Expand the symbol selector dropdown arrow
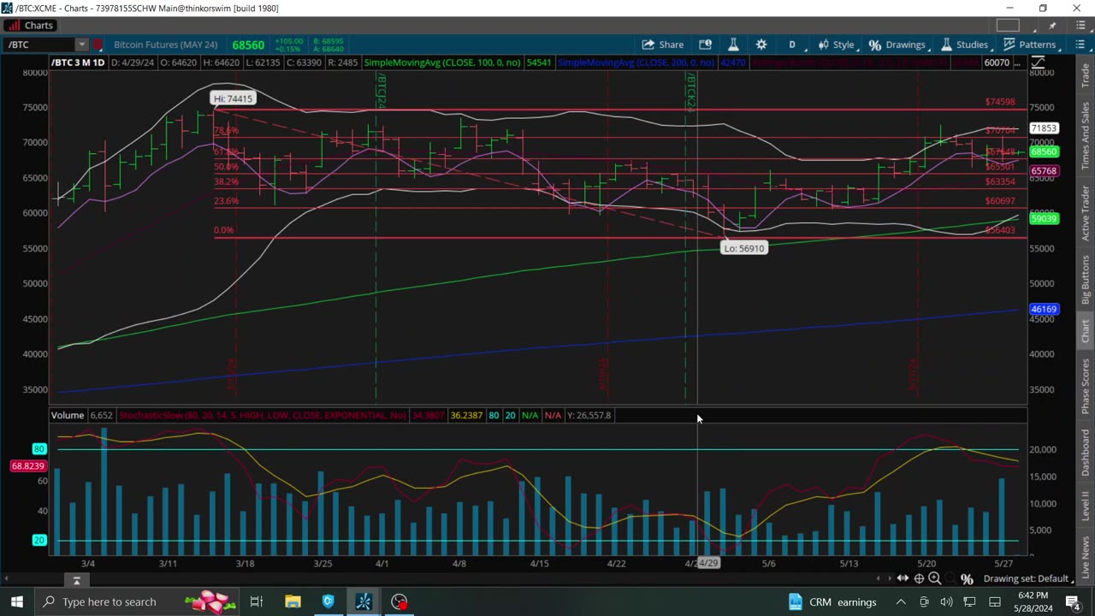The height and width of the screenshot is (616, 1095). click(81, 44)
